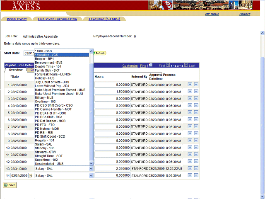265x199 pixels.
Task: Open the Training (STARS) tab
Action: coord(105,19)
